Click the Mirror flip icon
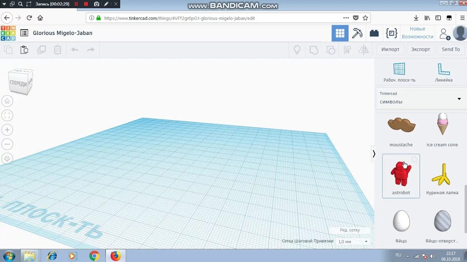 point(364,50)
